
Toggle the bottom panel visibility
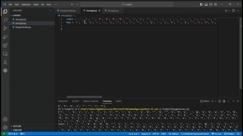tap(206, 5)
